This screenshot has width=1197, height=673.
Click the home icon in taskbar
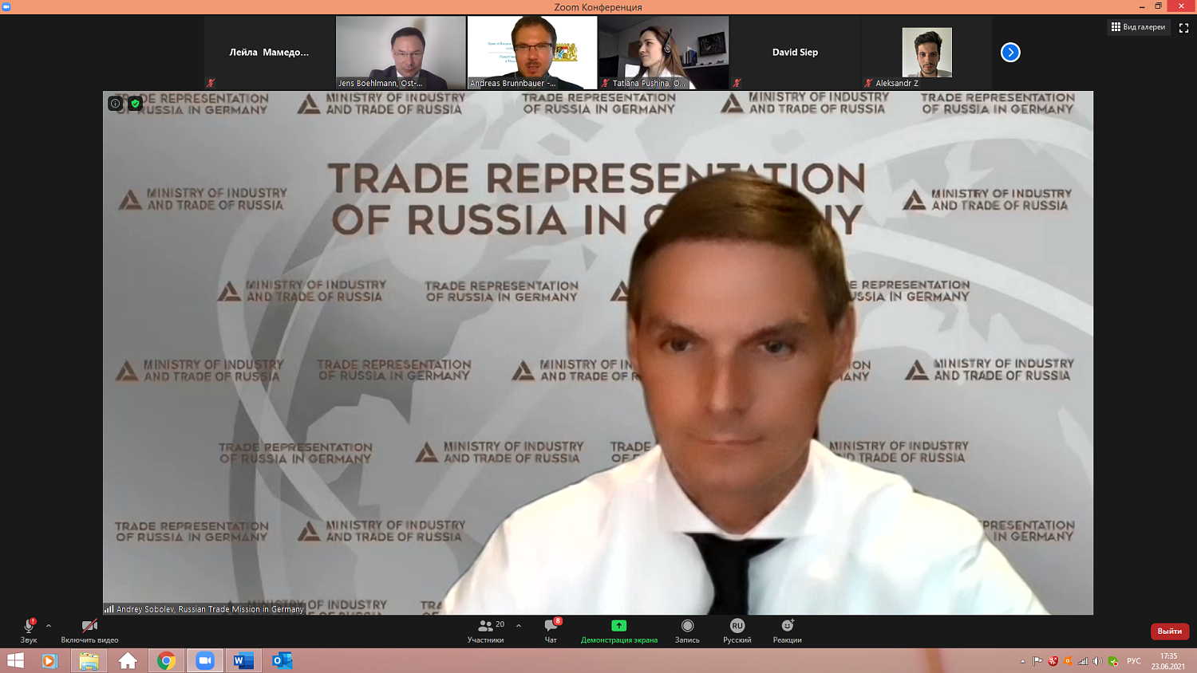(x=128, y=660)
